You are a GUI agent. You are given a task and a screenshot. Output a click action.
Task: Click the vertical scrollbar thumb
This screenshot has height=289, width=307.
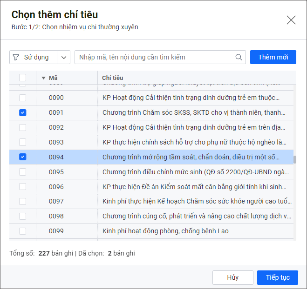(294, 159)
